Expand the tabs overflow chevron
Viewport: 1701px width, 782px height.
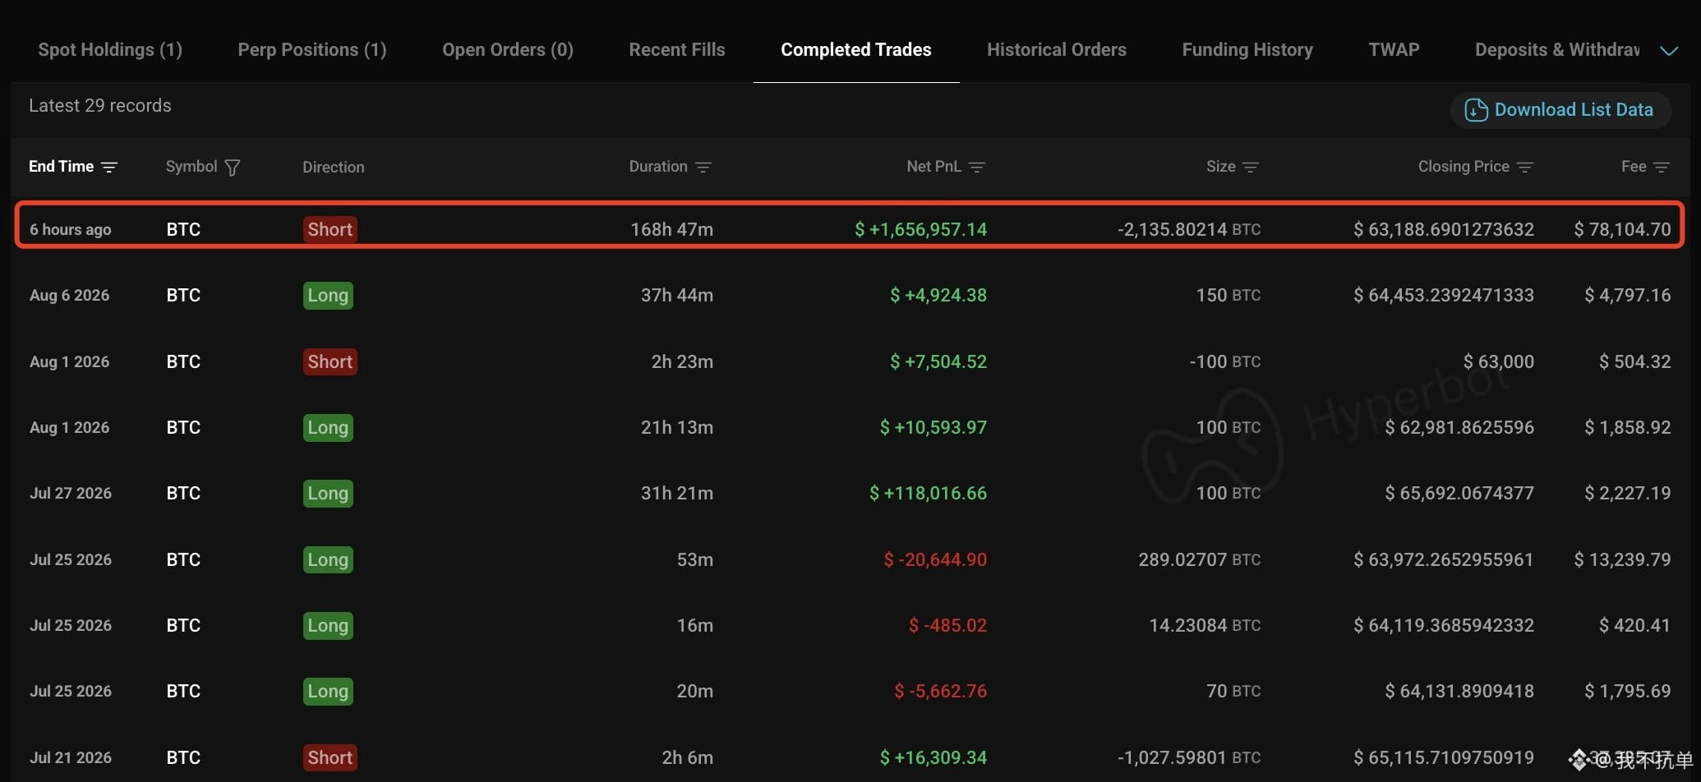(1669, 51)
